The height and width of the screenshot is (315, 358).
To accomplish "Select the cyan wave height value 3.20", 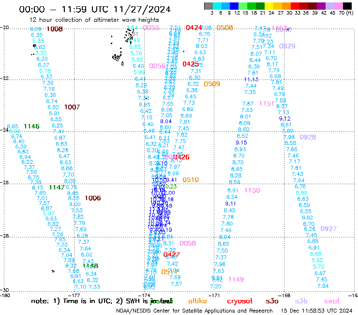I will point(41,53).
